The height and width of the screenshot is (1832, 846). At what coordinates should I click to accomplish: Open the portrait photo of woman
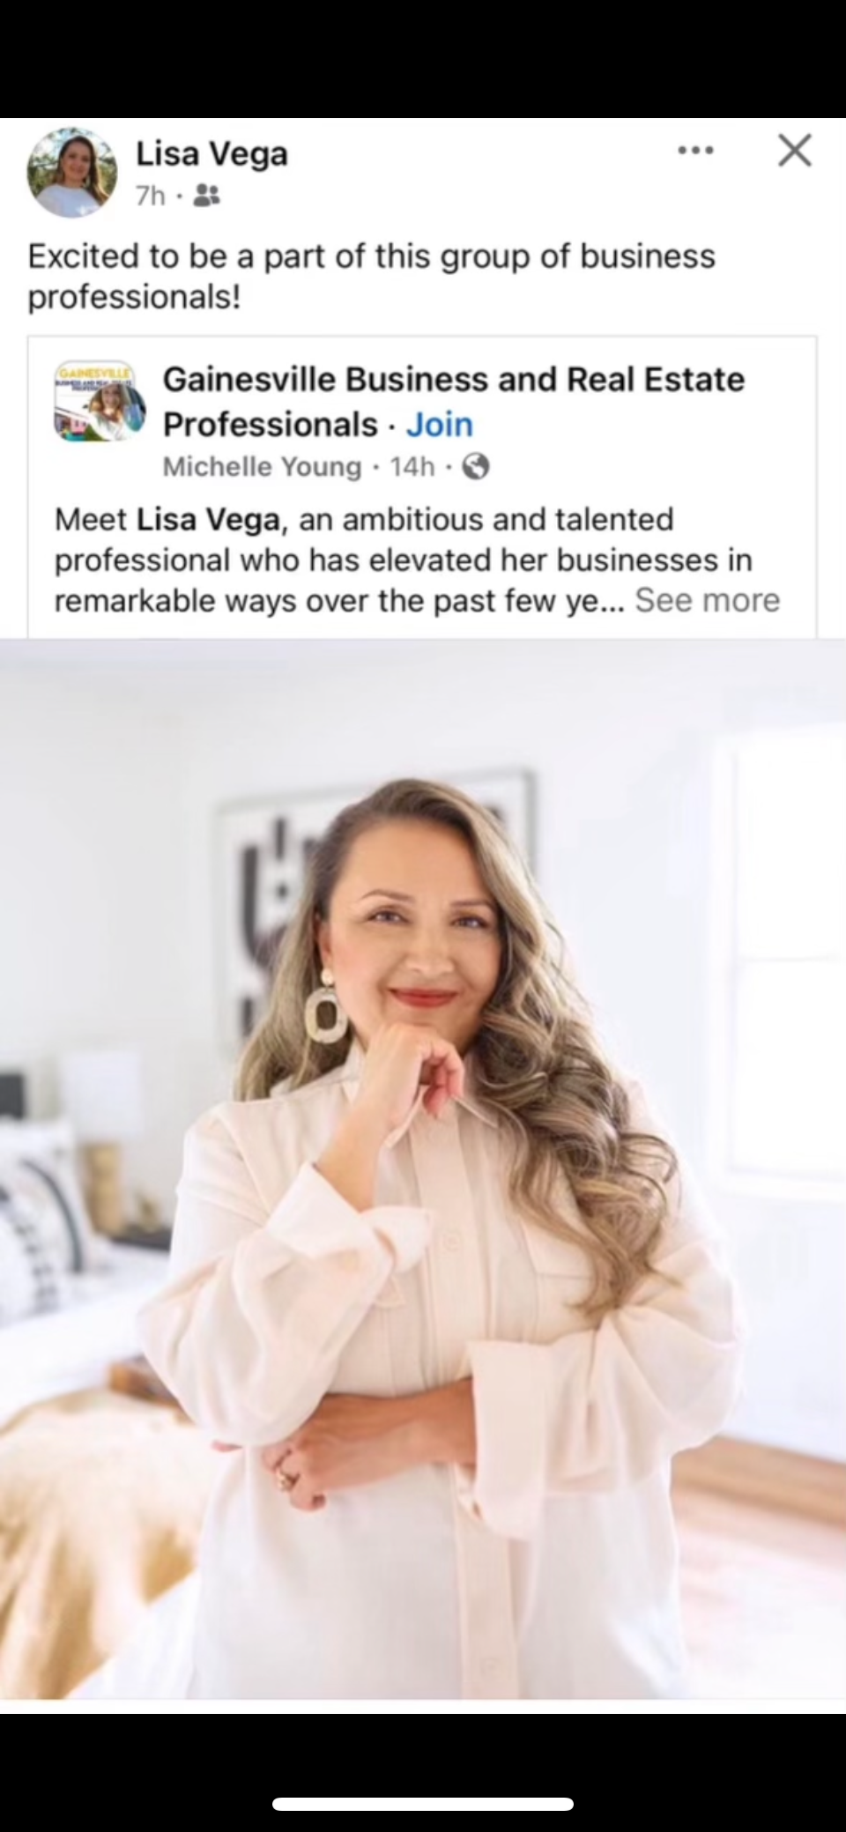(x=423, y=1168)
